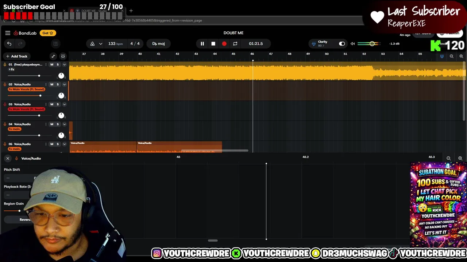The image size is (467, 262).
Task: Collapse track heights icon
Action: coord(63,56)
